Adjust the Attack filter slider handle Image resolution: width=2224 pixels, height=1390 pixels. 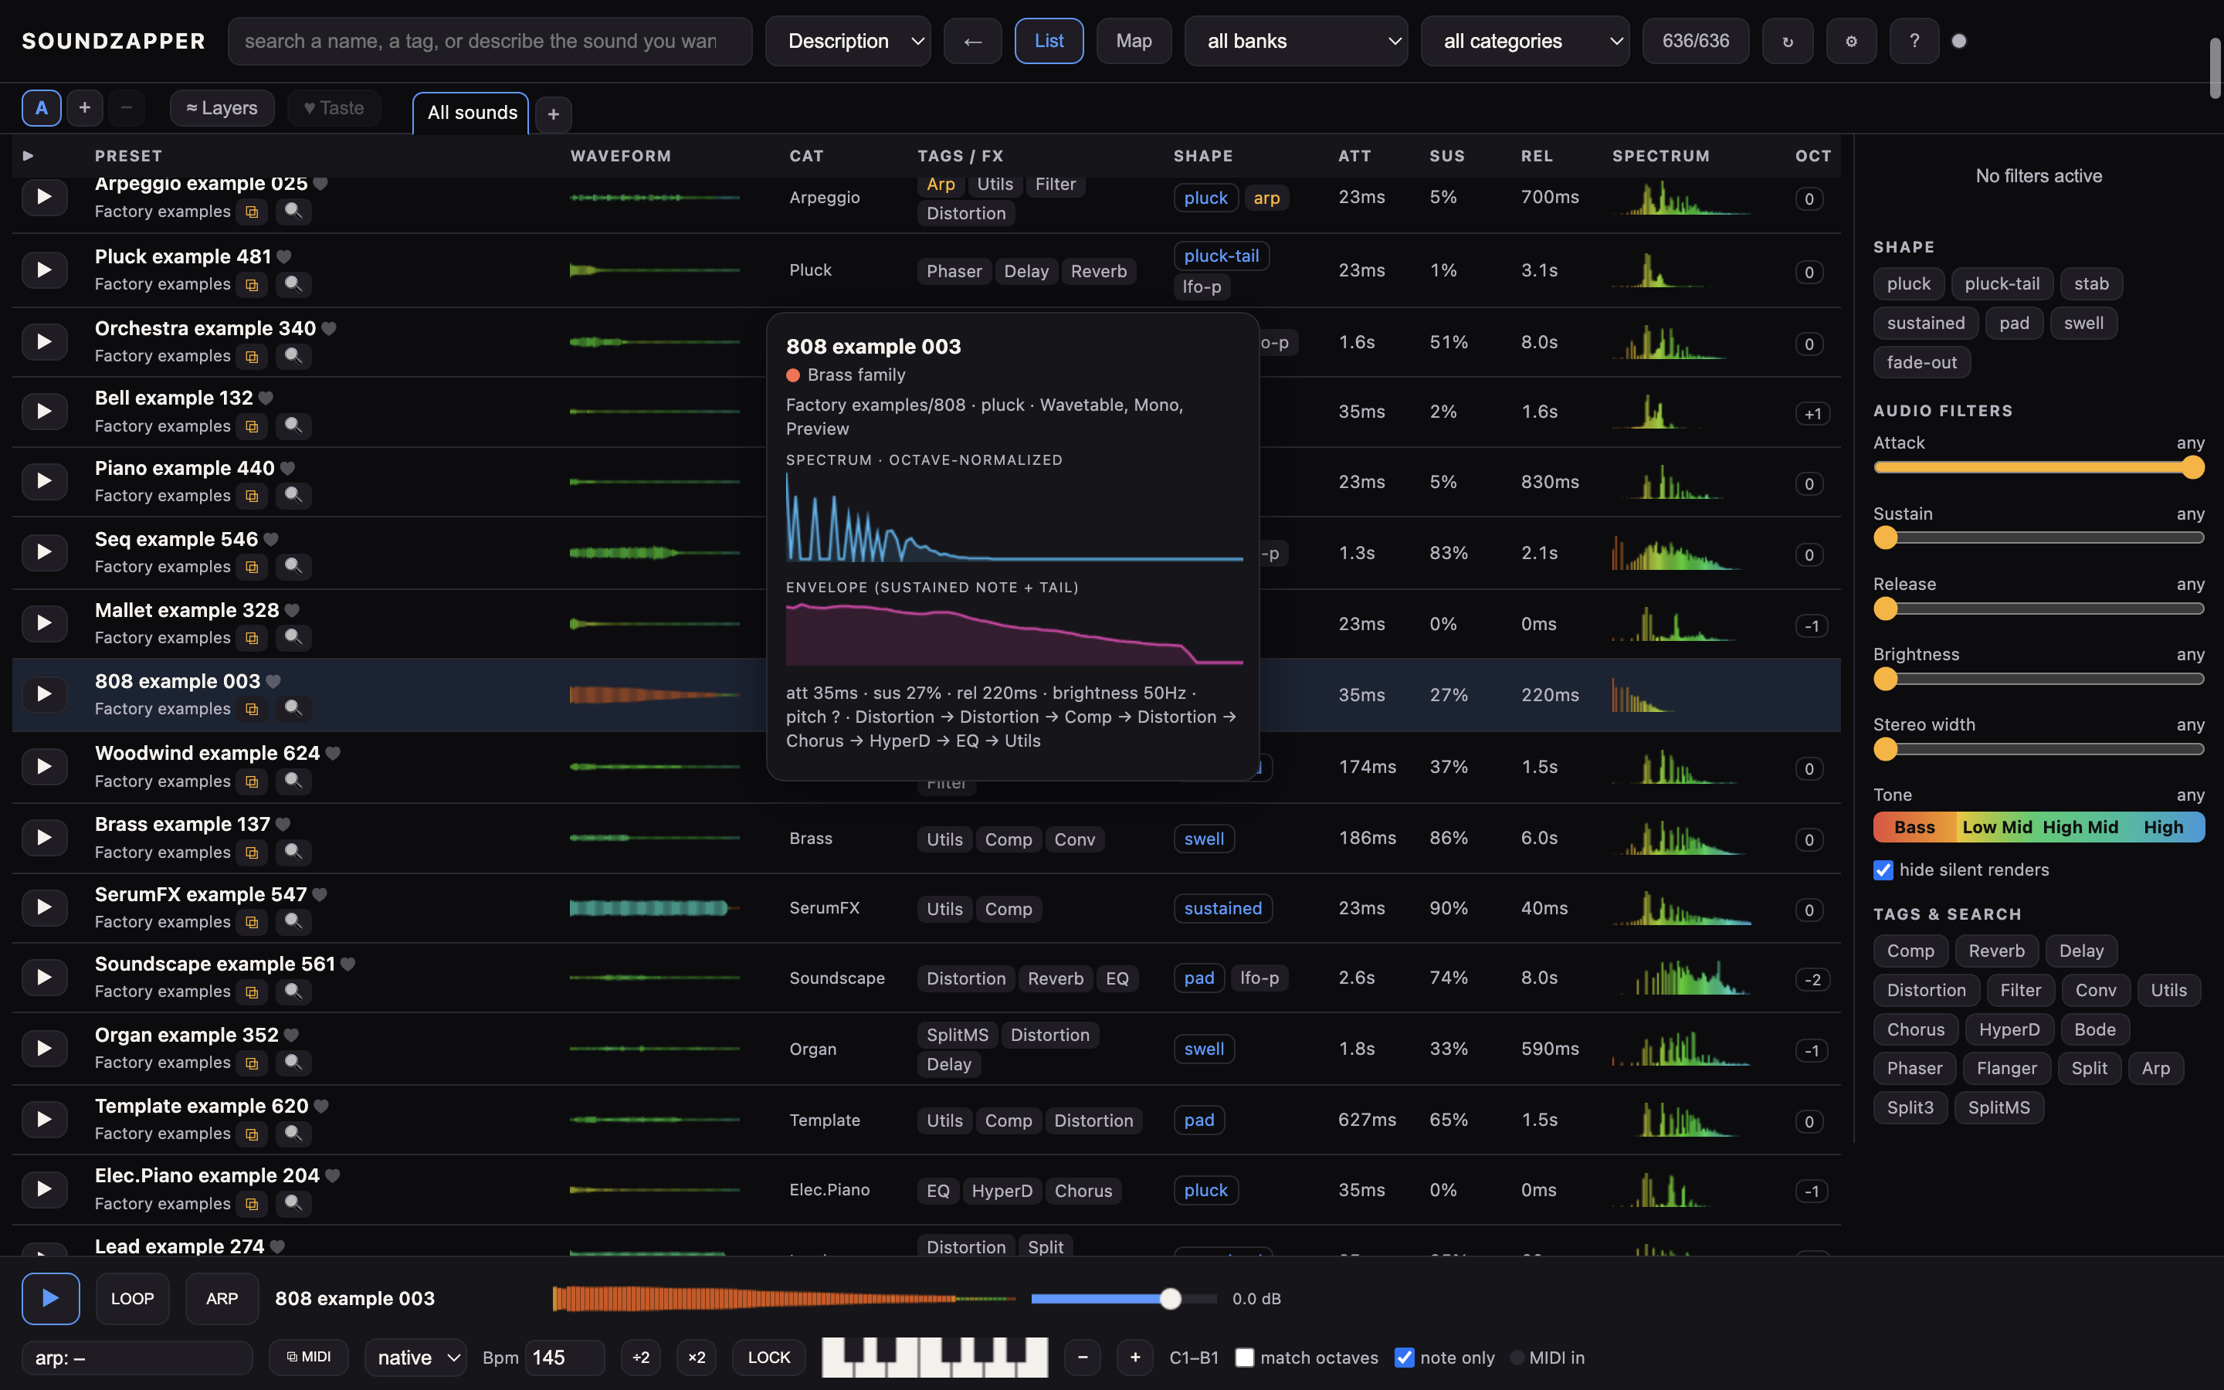tap(2193, 467)
